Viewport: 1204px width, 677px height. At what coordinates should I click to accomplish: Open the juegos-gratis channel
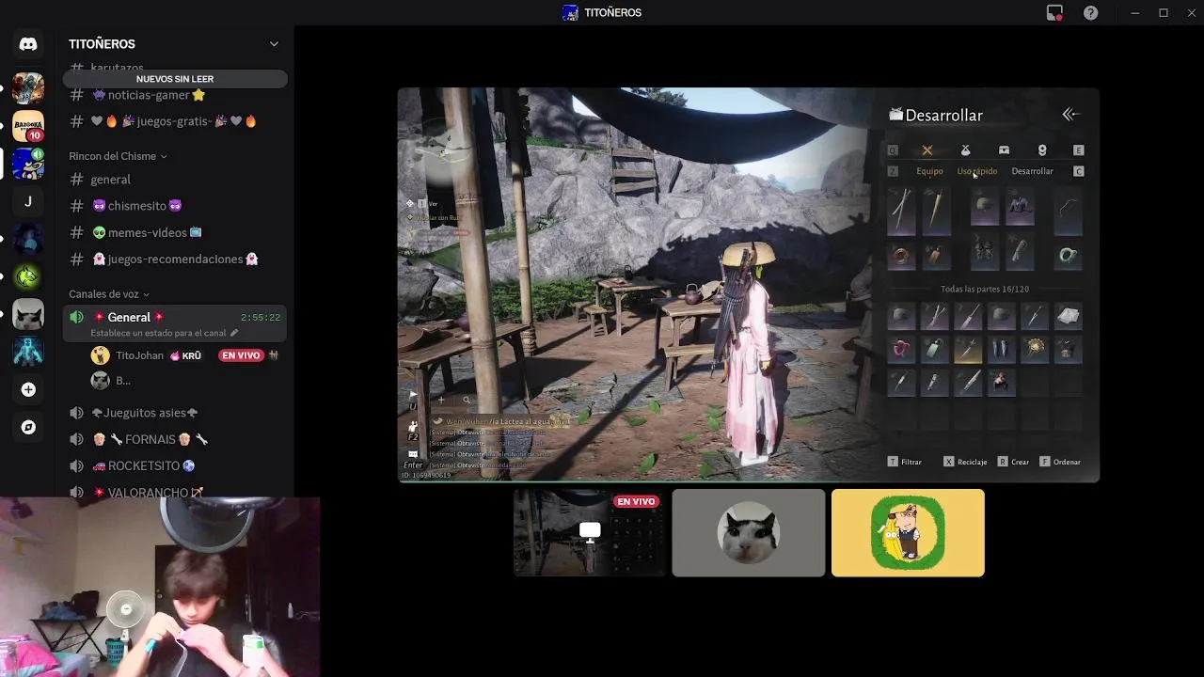point(175,121)
